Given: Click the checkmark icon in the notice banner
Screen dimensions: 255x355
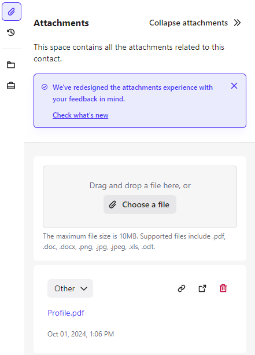Looking at the screenshot, I should (45, 87).
